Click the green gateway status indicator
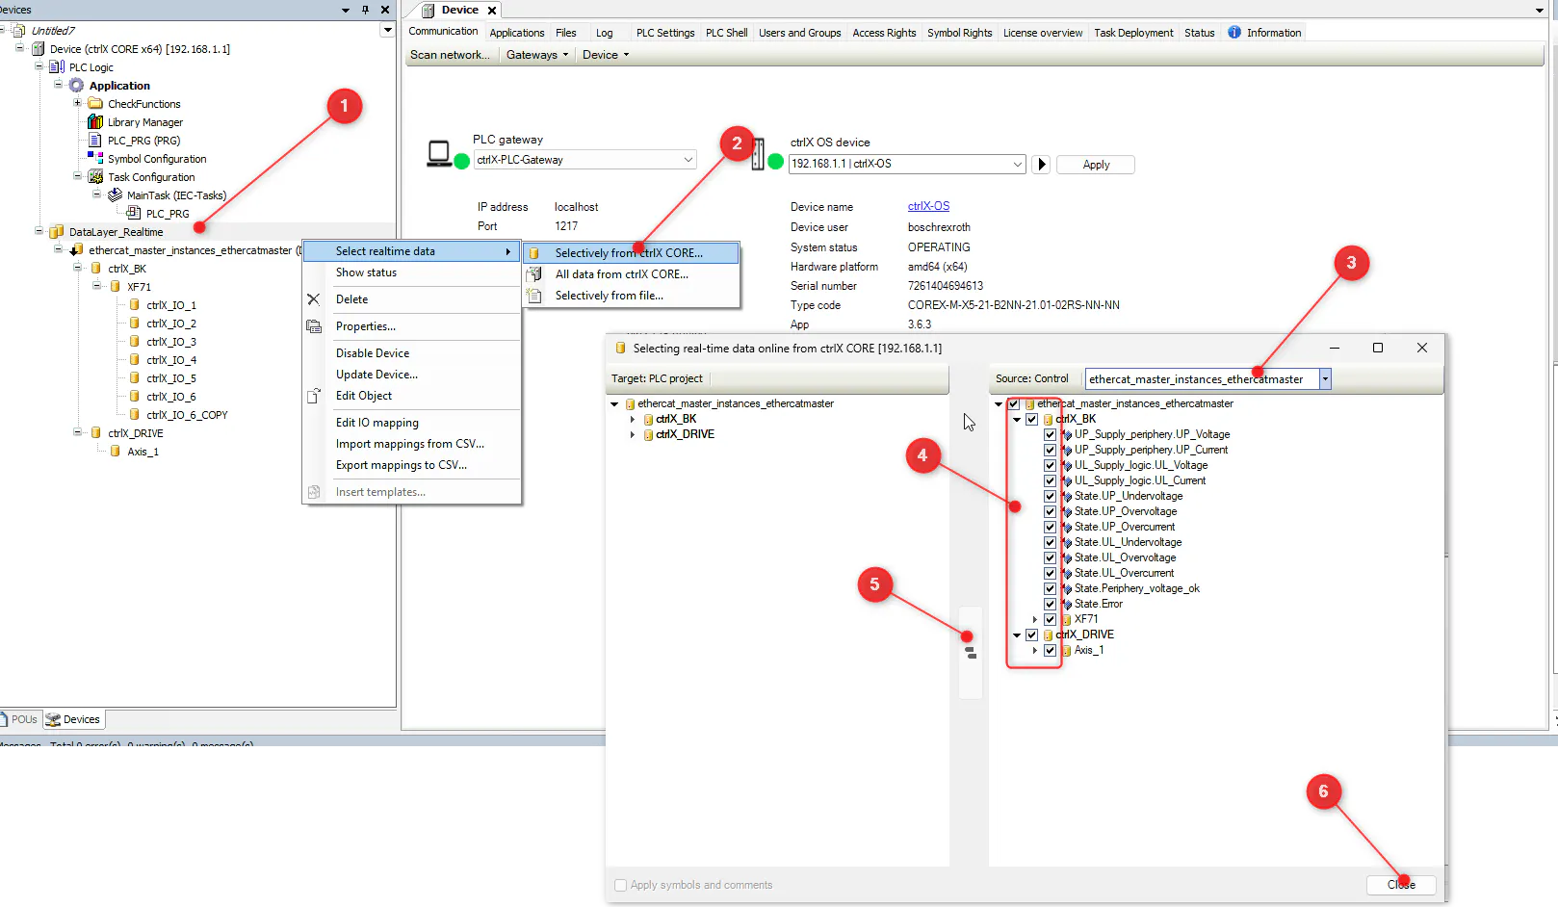This screenshot has width=1558, height=907. [x=461, y=161]
